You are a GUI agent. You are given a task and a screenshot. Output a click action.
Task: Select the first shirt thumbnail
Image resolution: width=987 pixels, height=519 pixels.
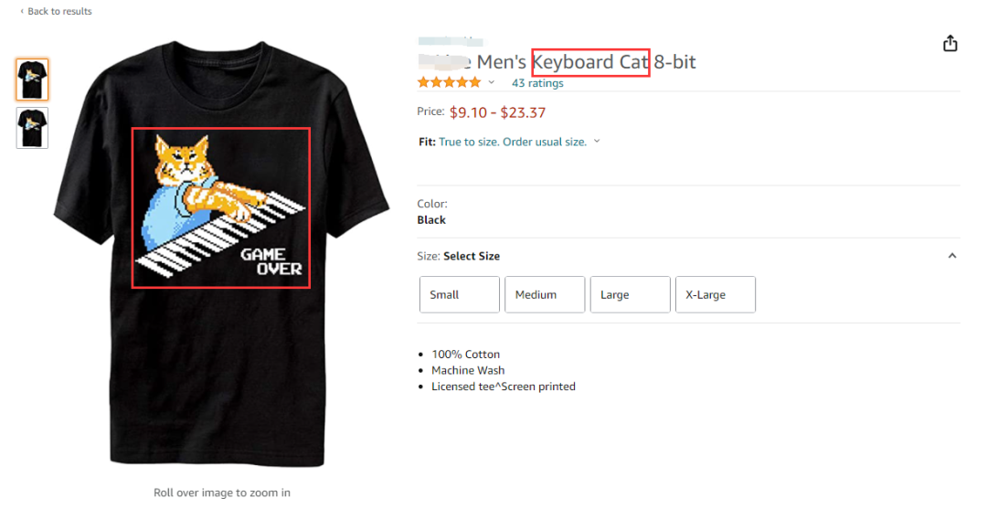pyautogui.click(x=32, y=79)
